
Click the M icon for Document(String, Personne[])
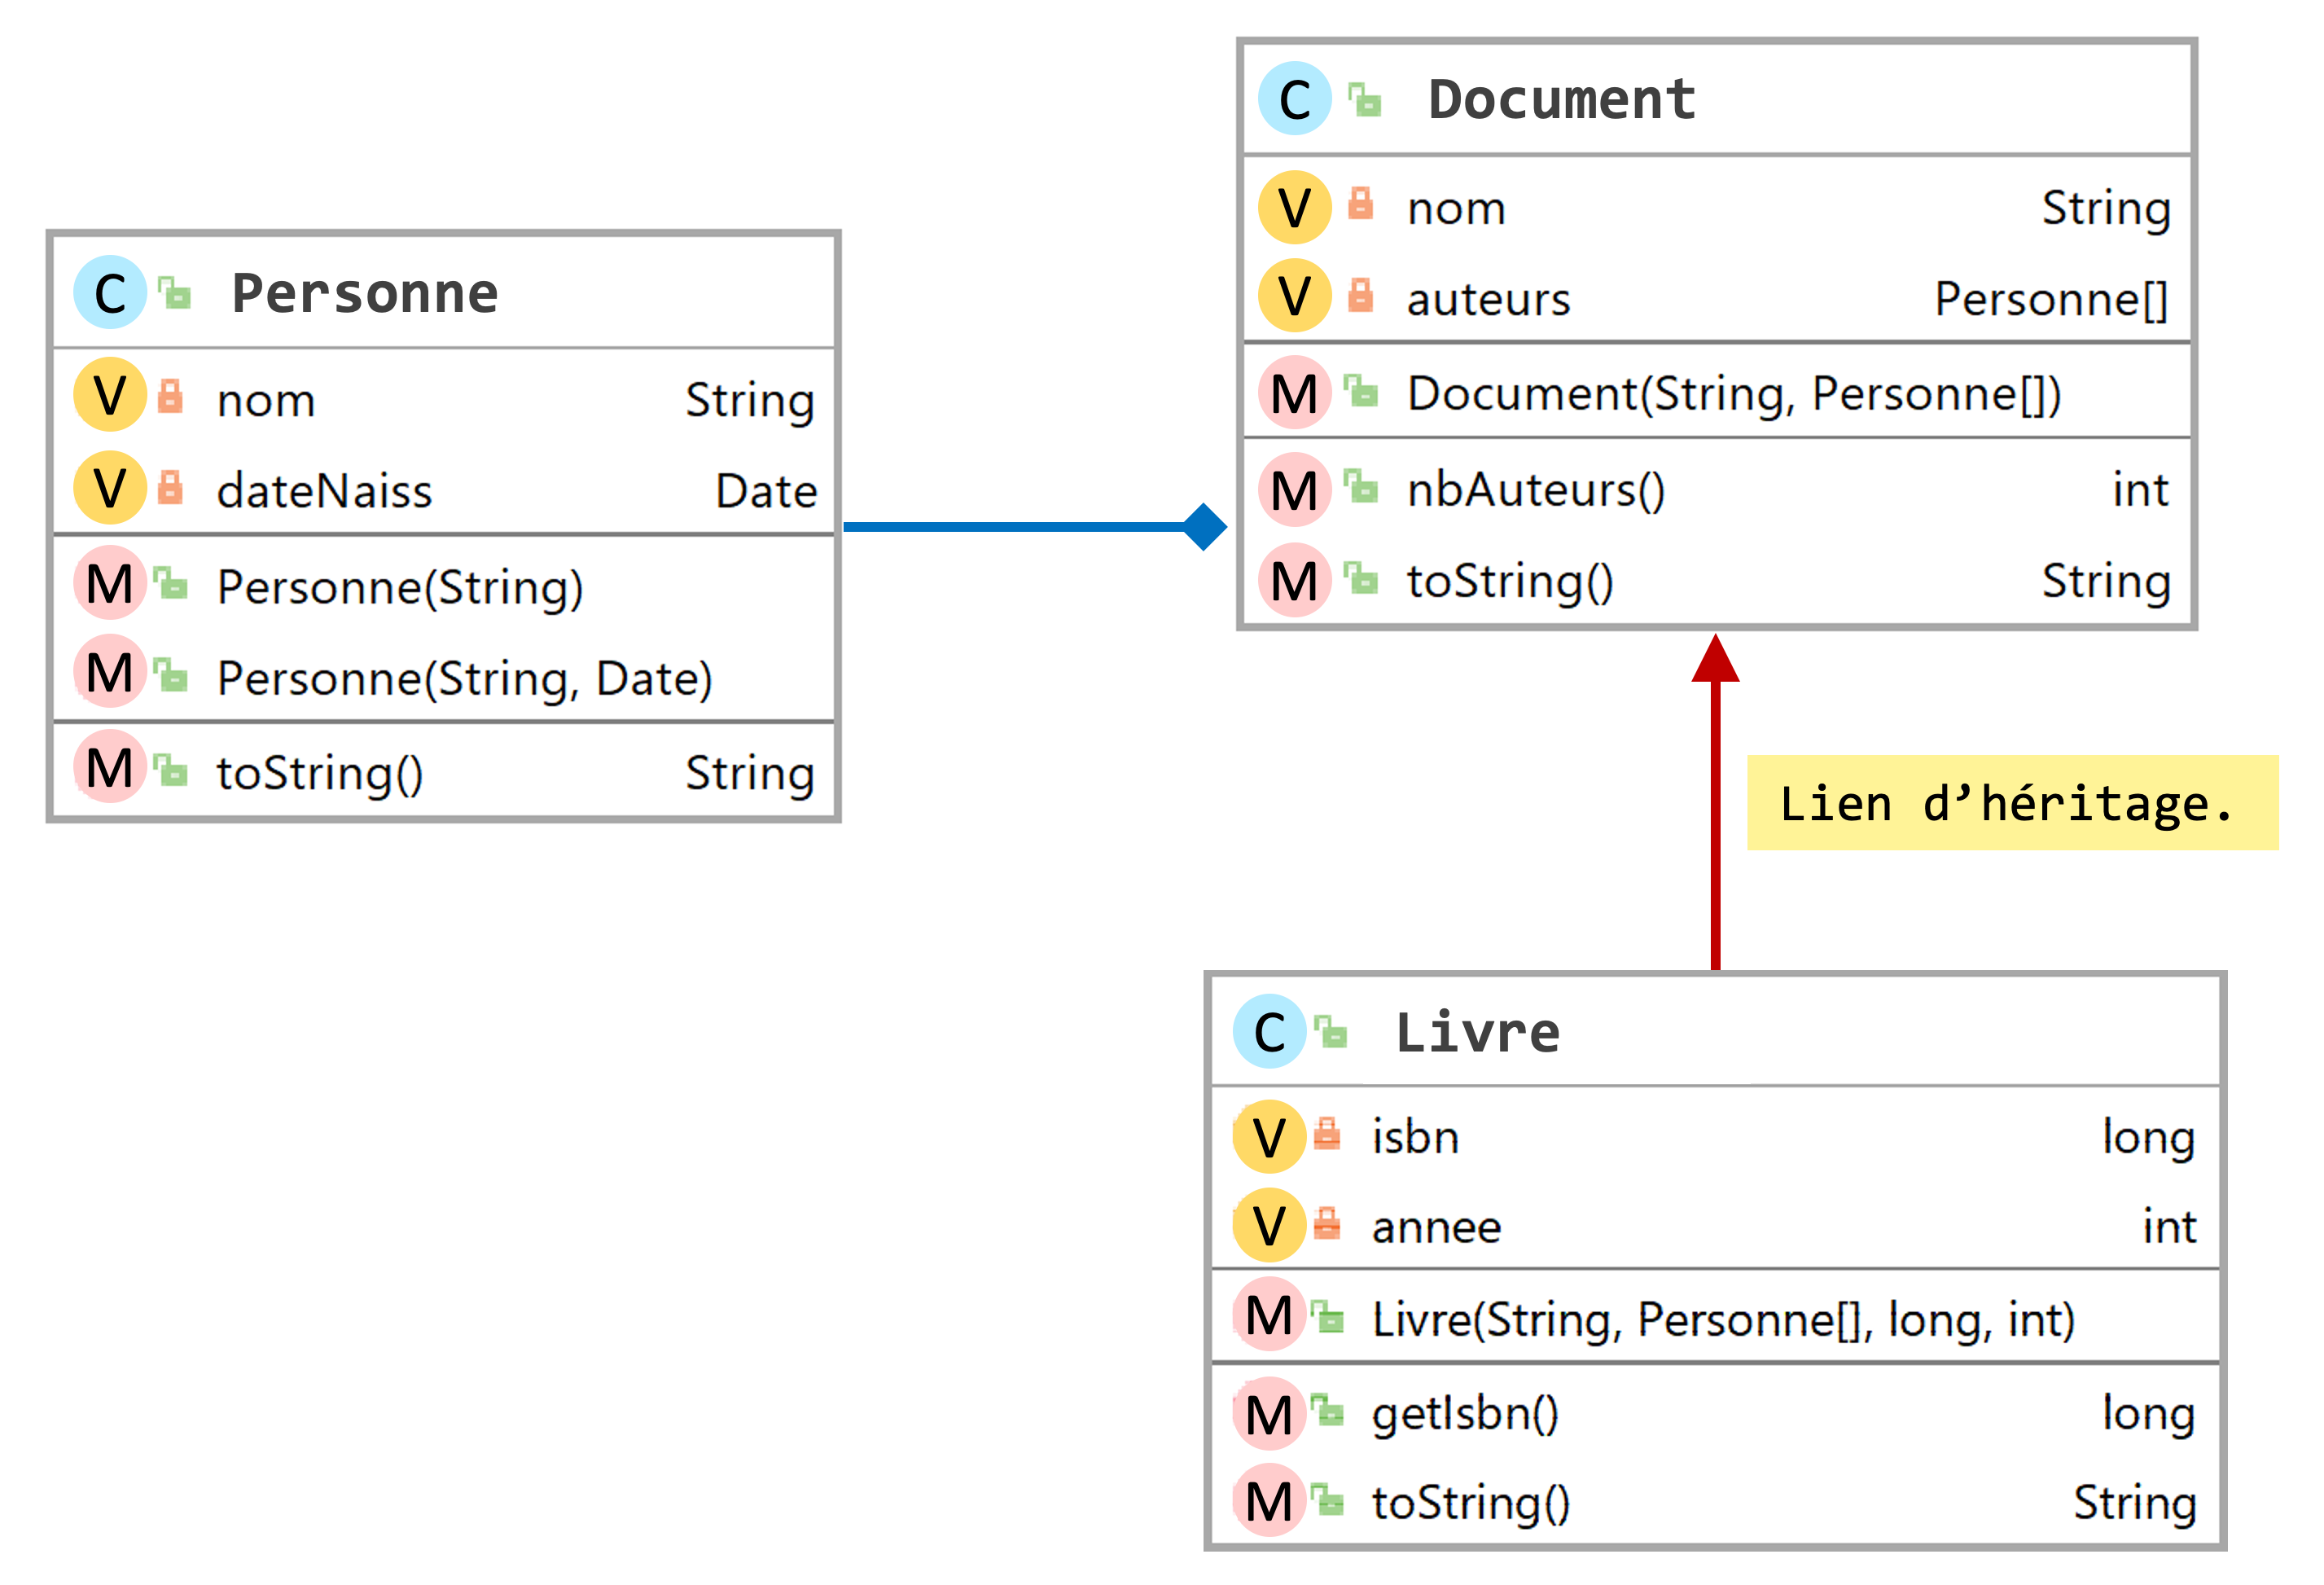tap(1295, 392)
